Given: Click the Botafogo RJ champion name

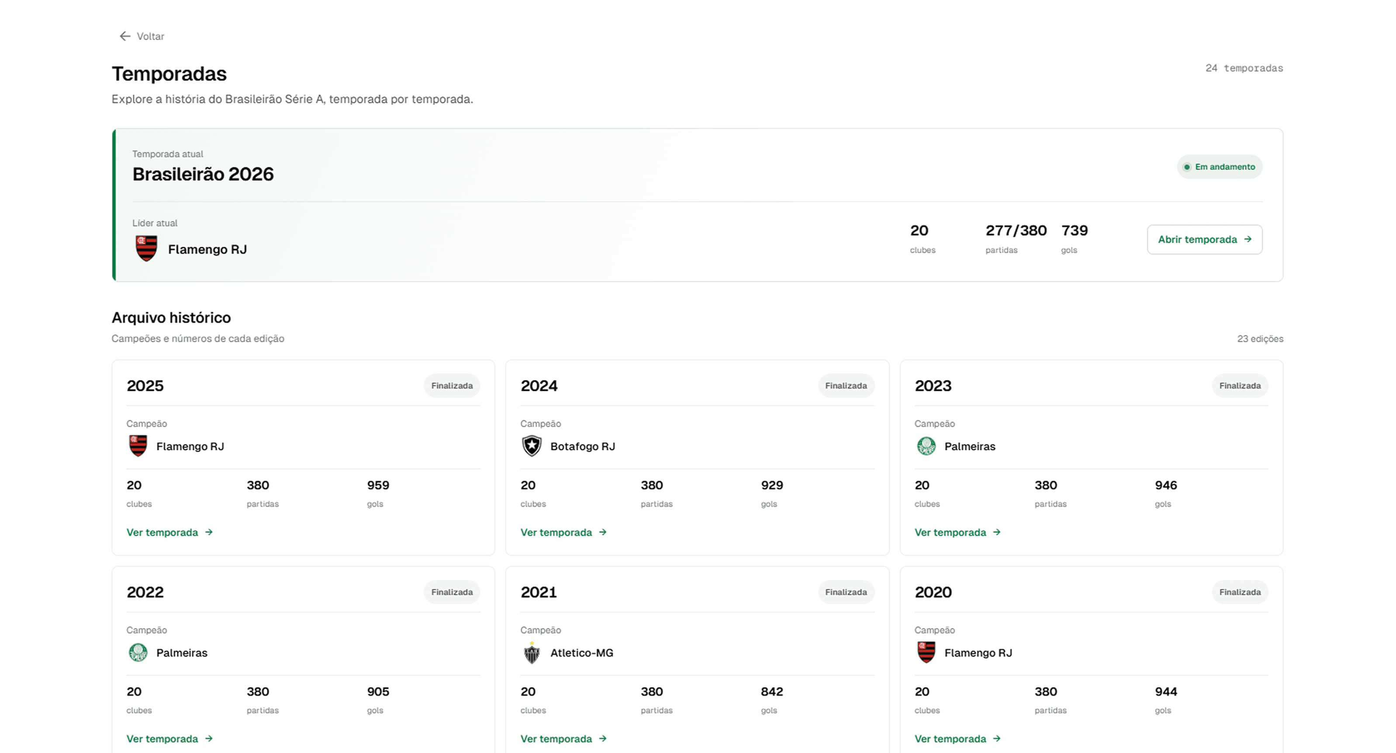Looking at the screenshot, I should (x=583, y=446).
